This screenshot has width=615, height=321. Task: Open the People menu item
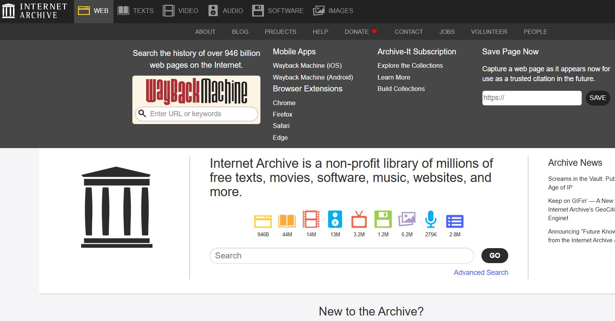(535, 32)
